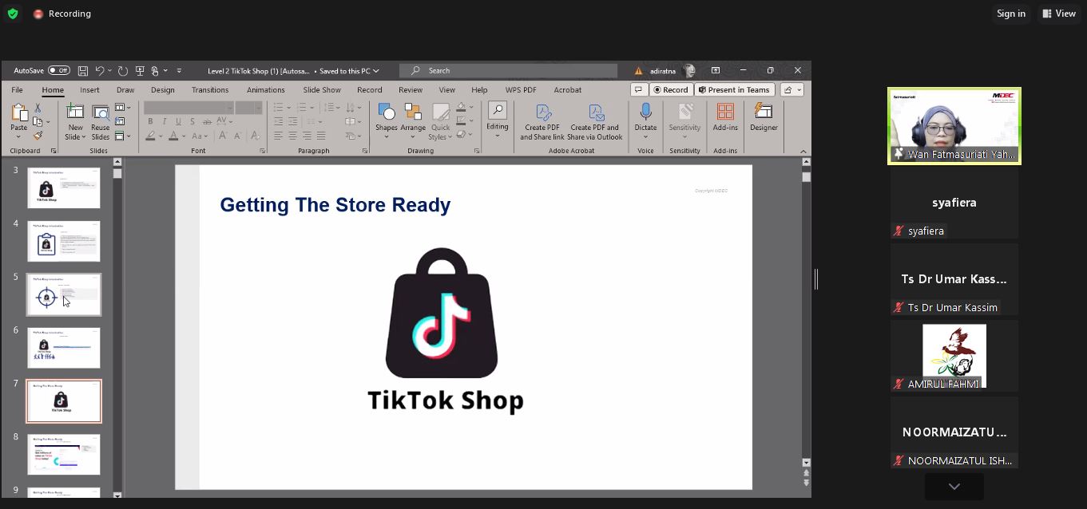The height and width of the screenshot is (509, 1087).
Task: Open the Shapes gallery
Action: [x=387, y=121]
